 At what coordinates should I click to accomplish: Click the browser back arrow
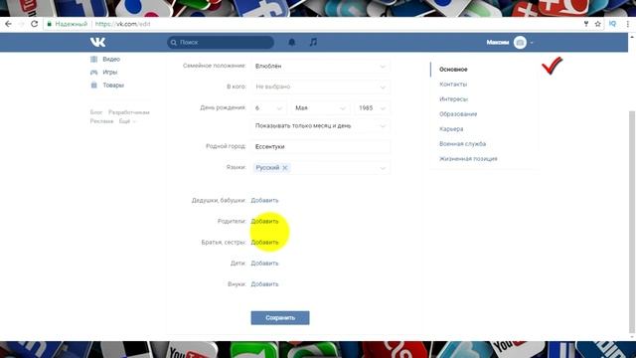[8, 24]
